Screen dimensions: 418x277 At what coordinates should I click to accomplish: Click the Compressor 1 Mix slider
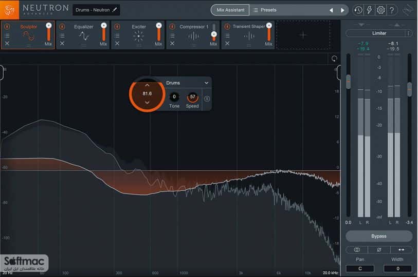pos(214,32)
